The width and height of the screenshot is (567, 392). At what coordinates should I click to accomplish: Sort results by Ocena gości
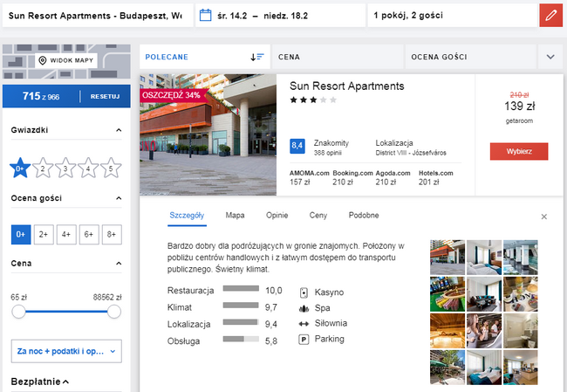[x=470, y=57]
